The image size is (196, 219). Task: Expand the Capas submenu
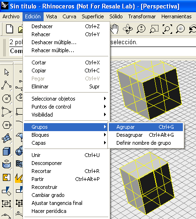click(66, 143)
